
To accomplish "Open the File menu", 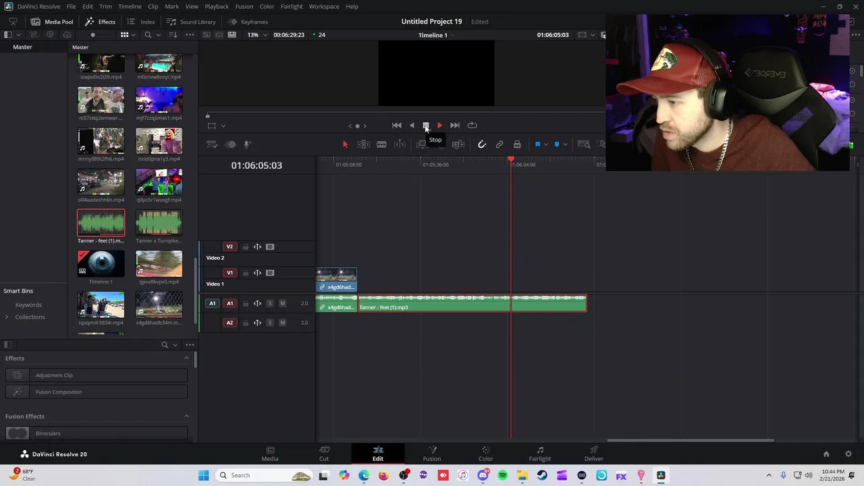I will point(71,7).
